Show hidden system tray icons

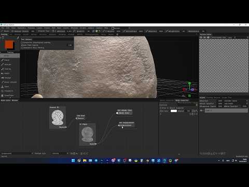pos(219,161)
